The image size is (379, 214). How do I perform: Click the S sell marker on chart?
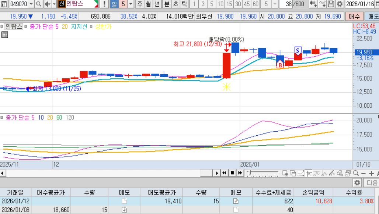click(298, 51)
